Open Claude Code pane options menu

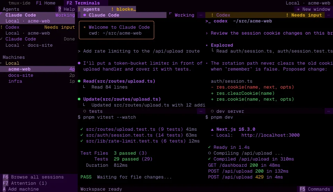201,15
